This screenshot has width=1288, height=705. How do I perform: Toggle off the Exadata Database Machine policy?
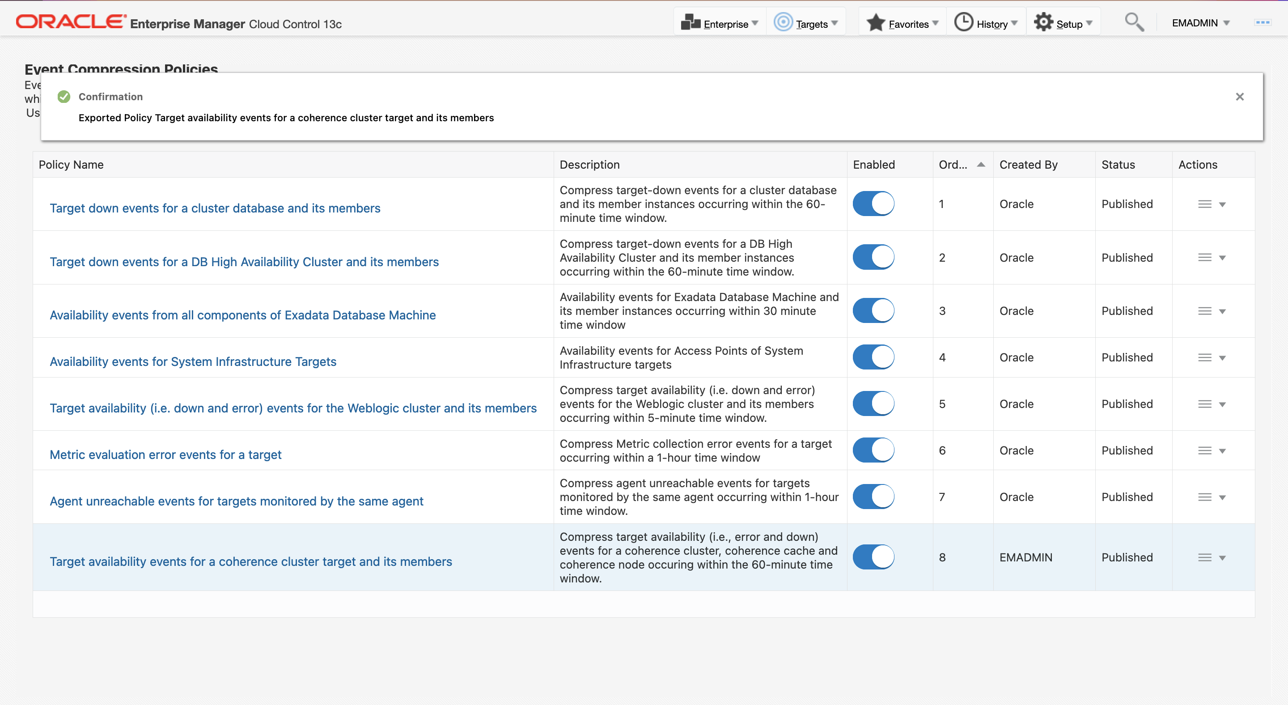pyautogui.click(x=873, y=311)
